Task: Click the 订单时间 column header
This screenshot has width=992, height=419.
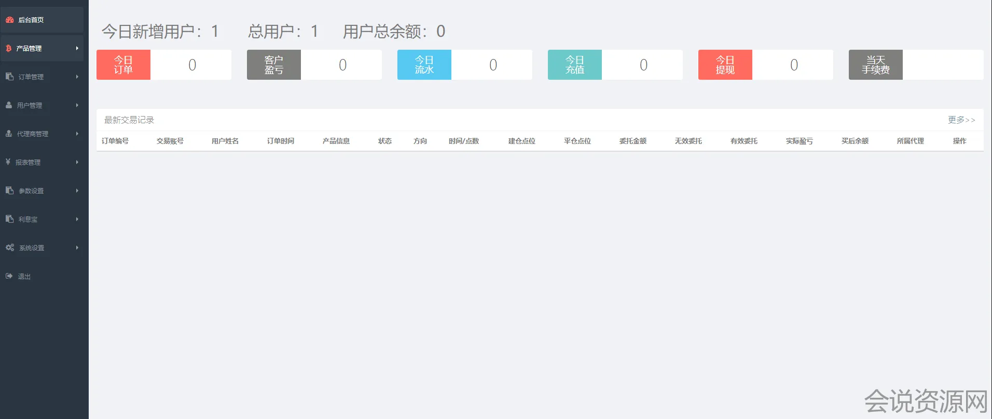Action: point(280,141)
